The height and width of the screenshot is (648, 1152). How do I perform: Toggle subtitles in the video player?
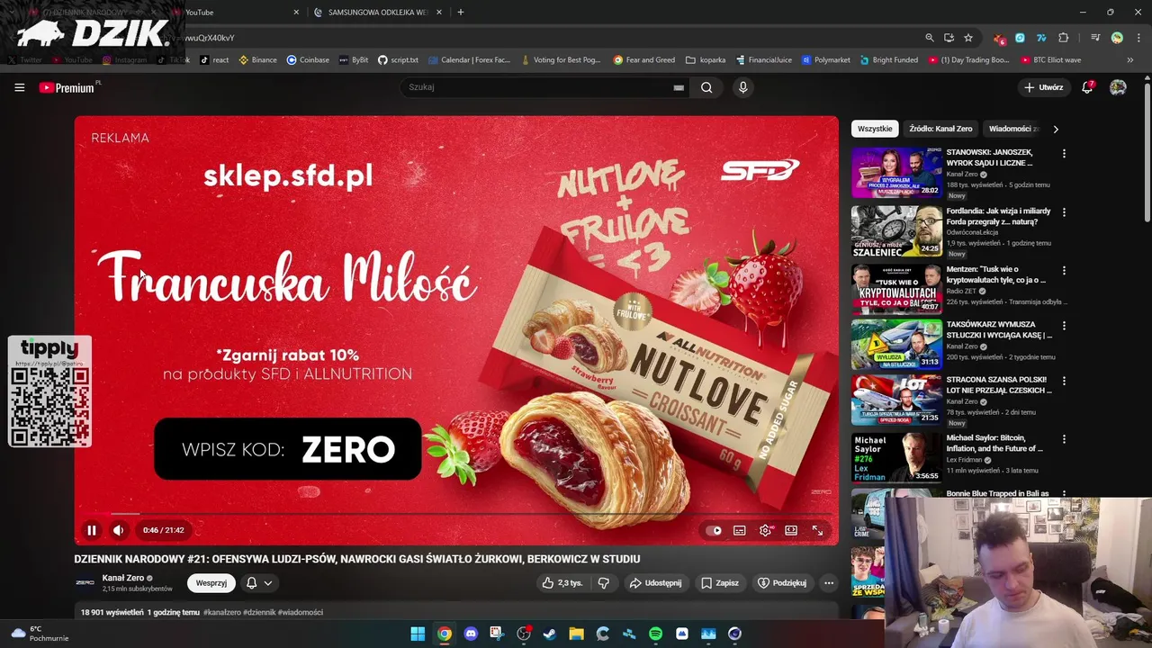[739, 530]
